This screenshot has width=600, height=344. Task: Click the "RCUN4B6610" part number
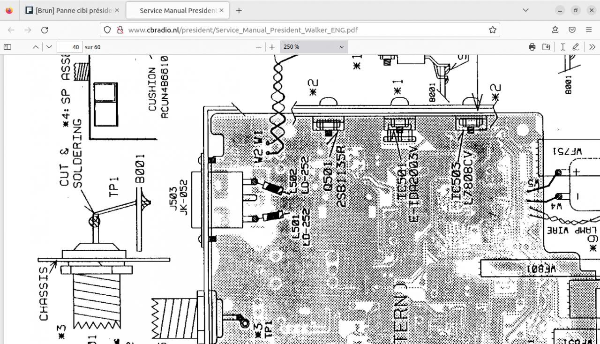(164, 87)
